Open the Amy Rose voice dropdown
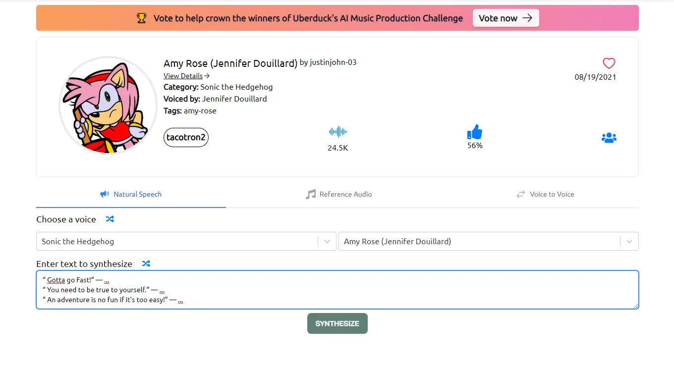This screenshot has width=674, height=367. [489, 241]
